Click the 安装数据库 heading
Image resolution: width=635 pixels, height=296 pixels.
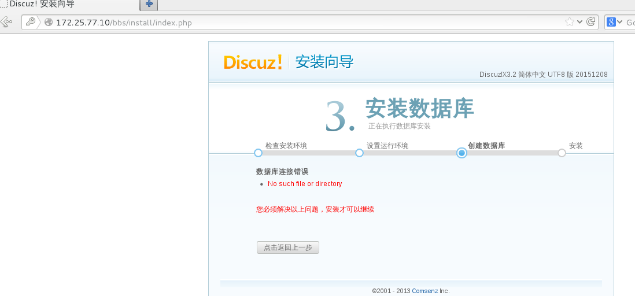[419, 108]
